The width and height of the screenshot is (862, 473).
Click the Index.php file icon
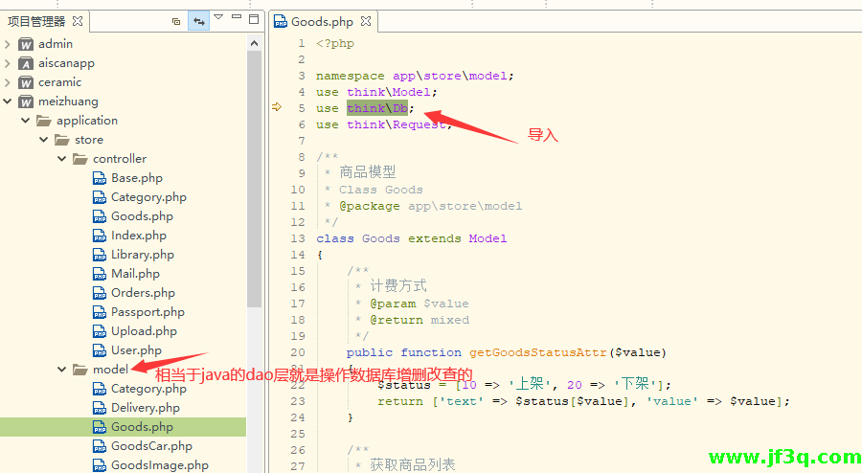tap(100, 236)
